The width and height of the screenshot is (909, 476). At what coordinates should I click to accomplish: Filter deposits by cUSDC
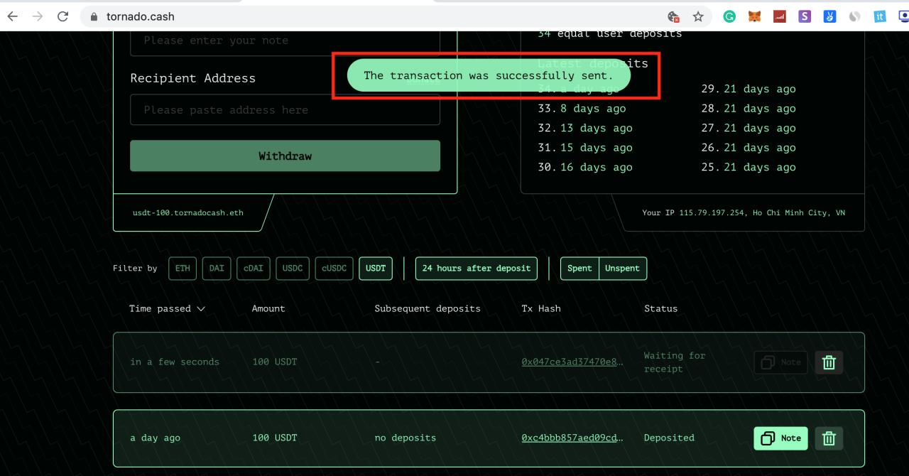click(x=334, y=269)
